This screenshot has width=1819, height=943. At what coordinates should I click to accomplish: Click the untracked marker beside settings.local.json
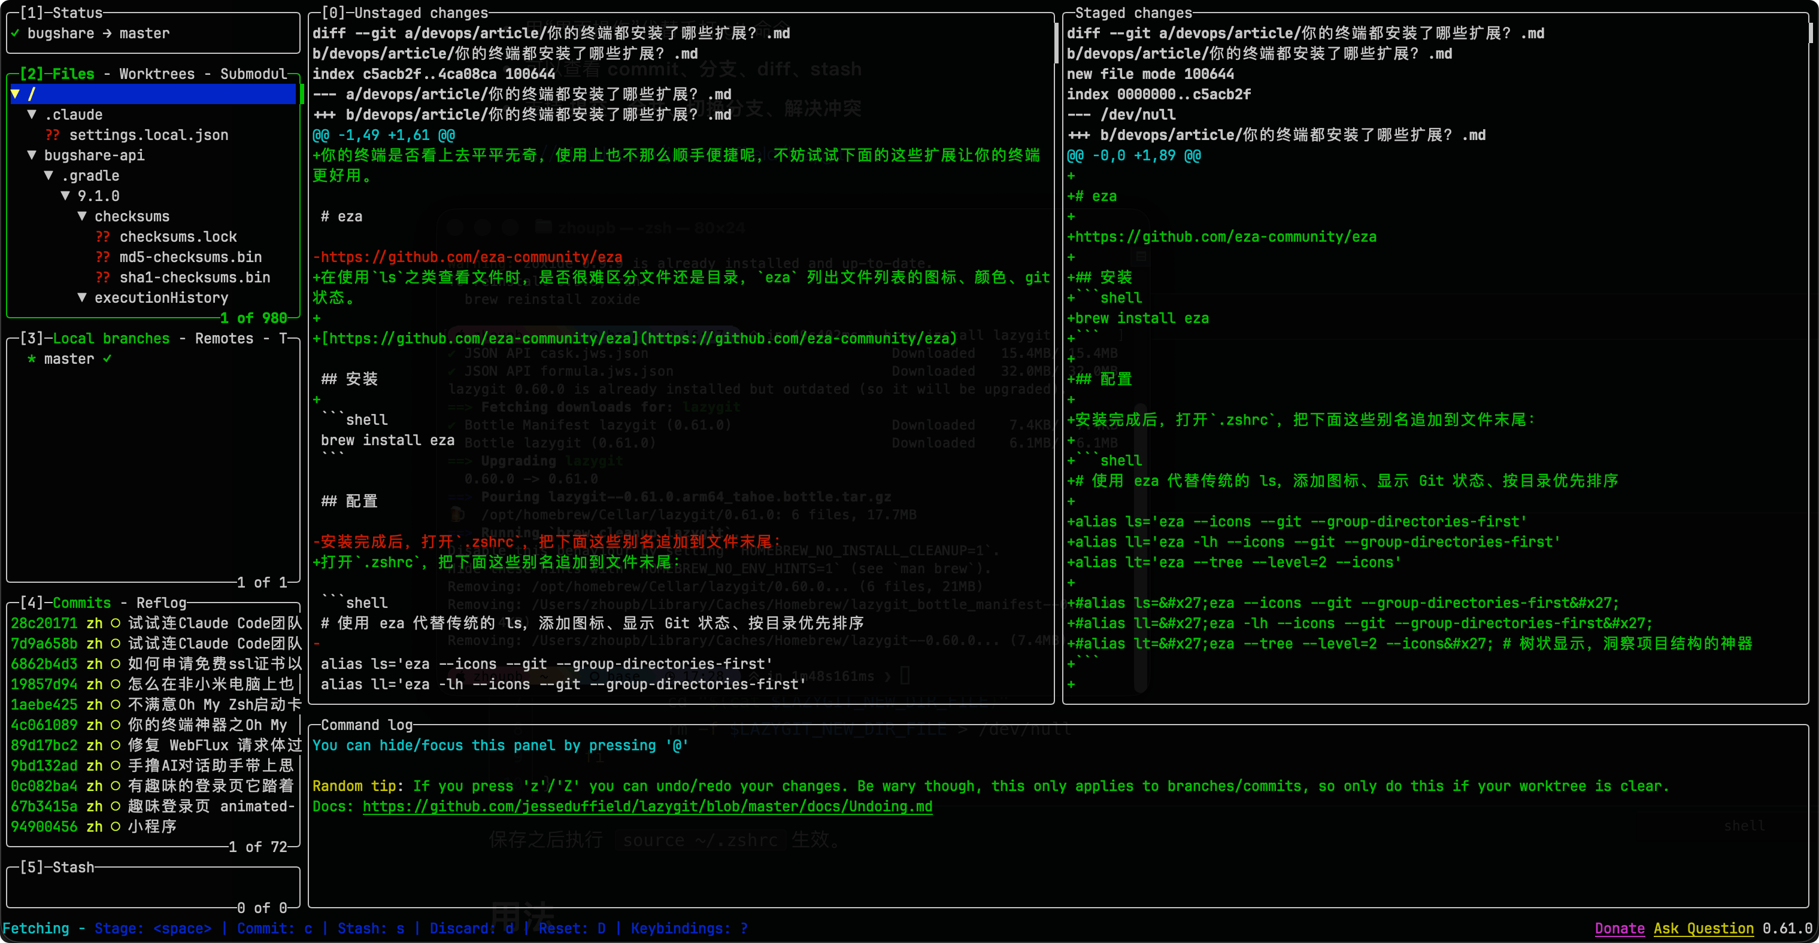53,135
